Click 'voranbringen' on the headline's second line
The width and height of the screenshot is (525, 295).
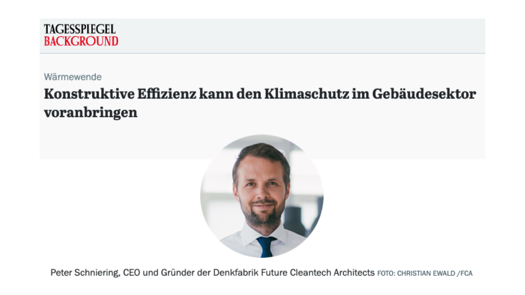[91, 113]
